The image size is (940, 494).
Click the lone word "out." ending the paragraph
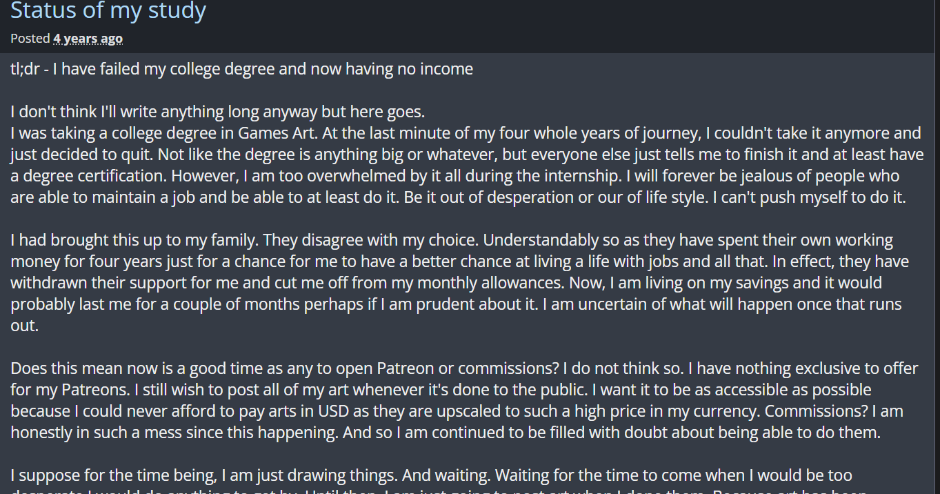point(24,326)
